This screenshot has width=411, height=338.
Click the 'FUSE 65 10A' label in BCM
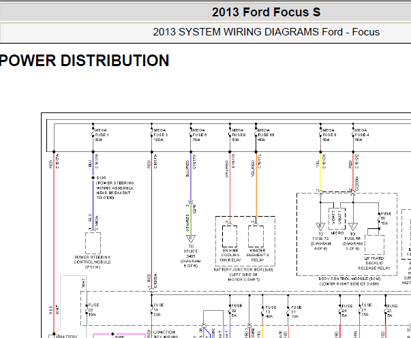(386, 219)
